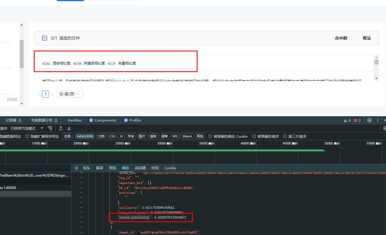This screenshot has height=235, width=386.
Task: Click the scrollbar thumb of the chunk result panel
Action: (376, 62)
